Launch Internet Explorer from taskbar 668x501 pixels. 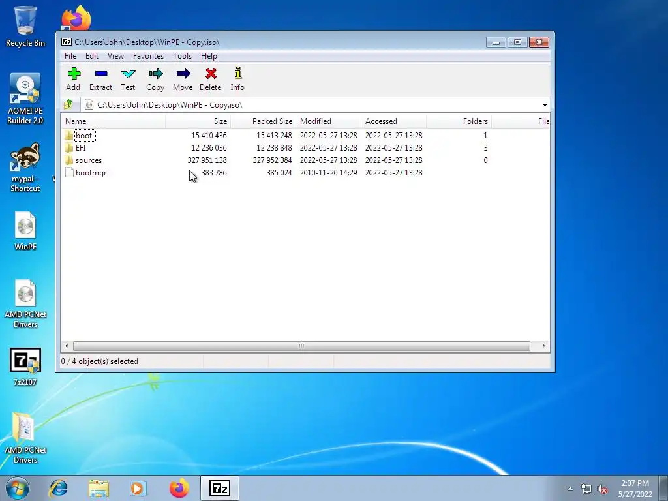pos(58,488)
